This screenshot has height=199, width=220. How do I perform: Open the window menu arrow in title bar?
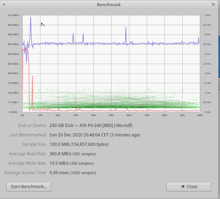[4, 5]
